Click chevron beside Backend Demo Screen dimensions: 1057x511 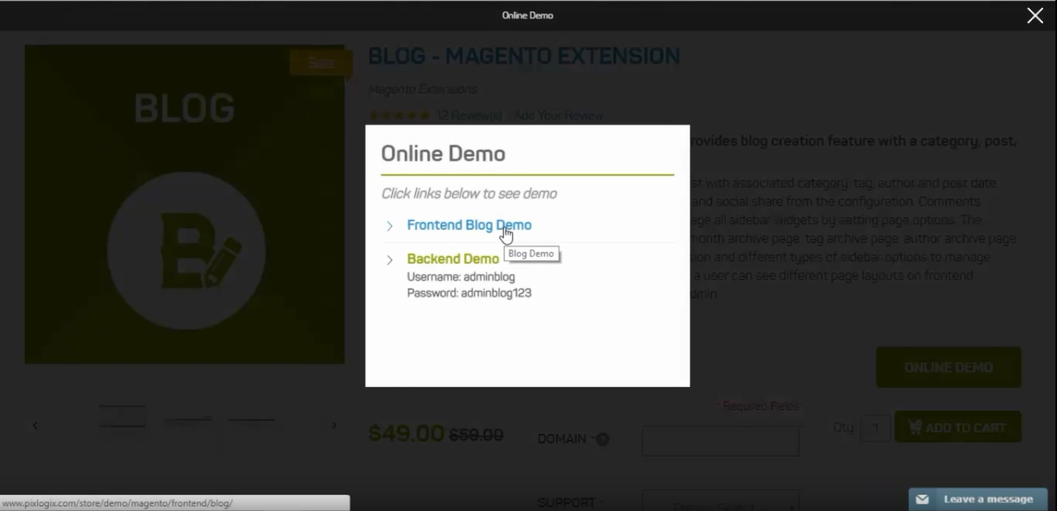coord(389,260)
